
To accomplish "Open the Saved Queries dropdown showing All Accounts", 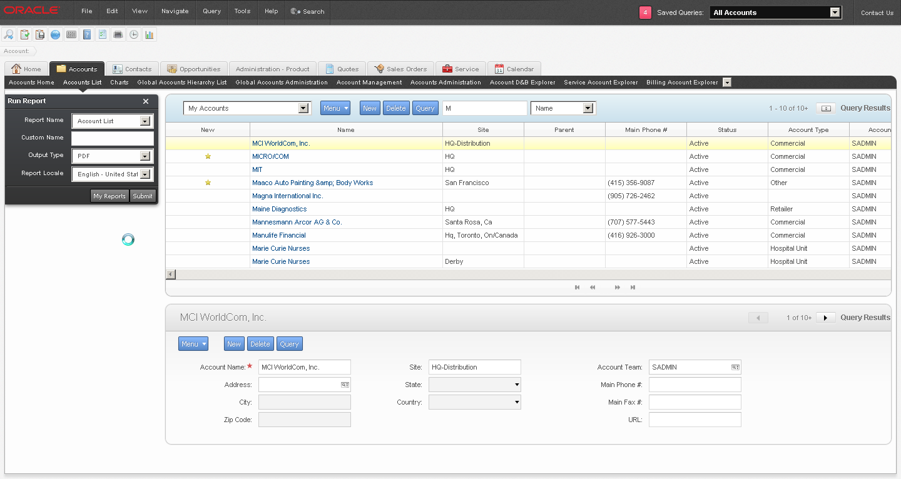I will (x=835, y=12).
